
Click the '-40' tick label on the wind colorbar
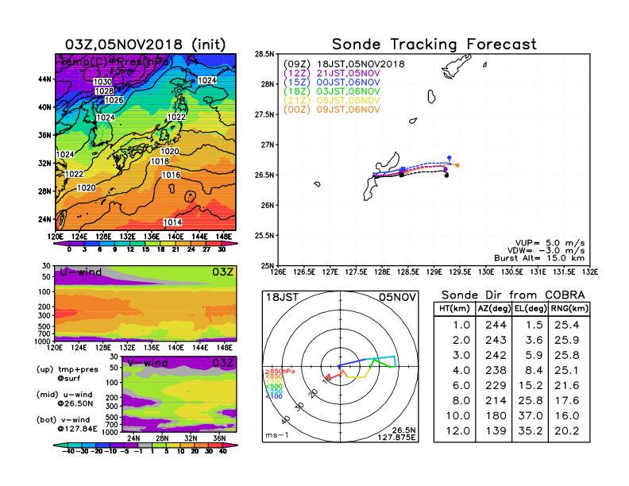68,452
